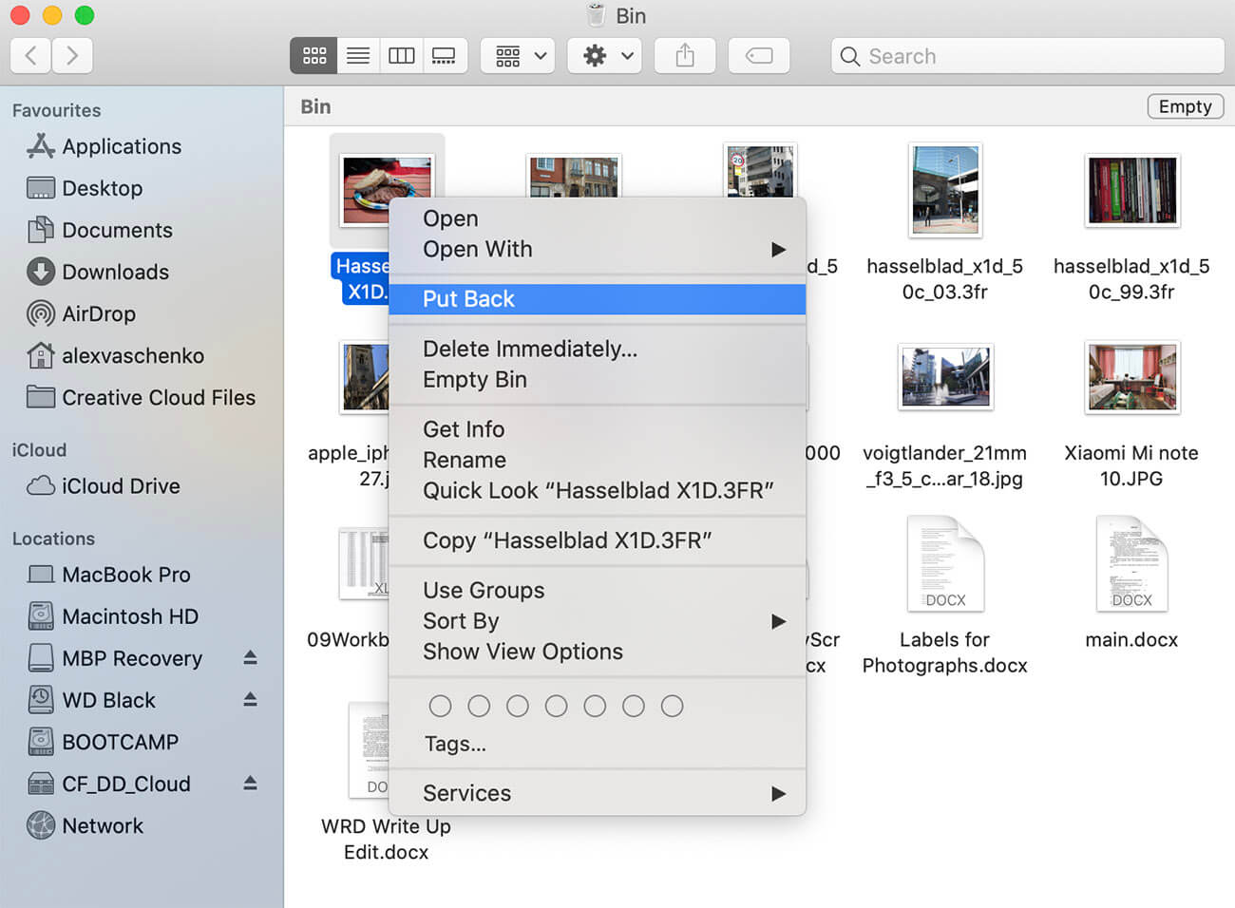The height and width of the screenshot is (908, 1235).
Task: Eject the CF_DD_Cloud volume
Action: click(x=250, y=783)
